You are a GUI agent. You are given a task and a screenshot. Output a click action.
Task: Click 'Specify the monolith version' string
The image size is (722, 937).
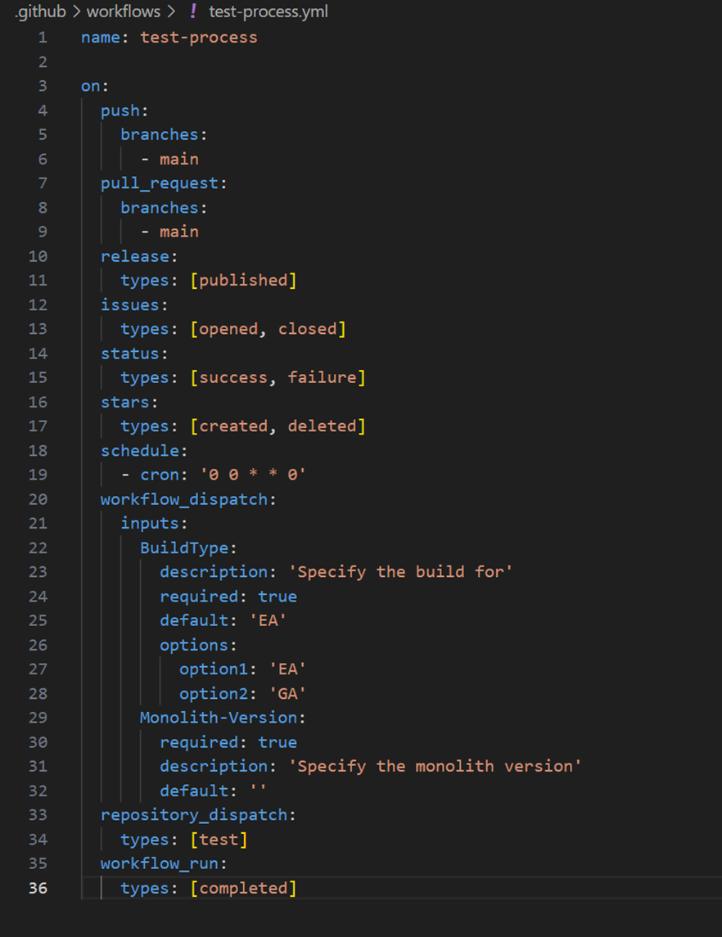coord(435,766)
